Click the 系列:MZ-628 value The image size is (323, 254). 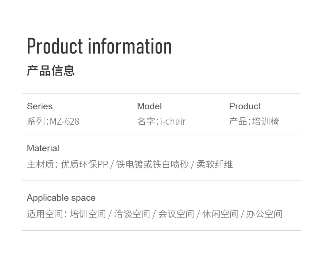(x=53, y=121)
